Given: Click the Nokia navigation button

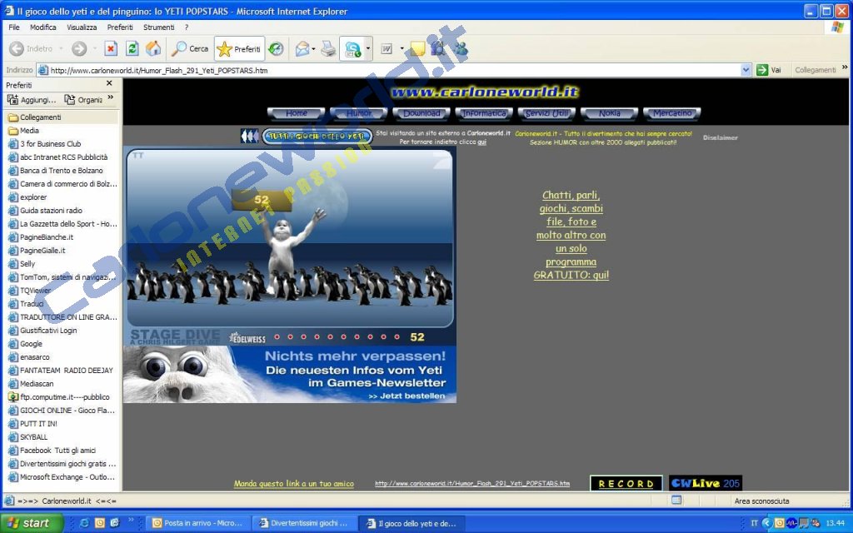Looking at the screenshot, I should pos(609,113).
